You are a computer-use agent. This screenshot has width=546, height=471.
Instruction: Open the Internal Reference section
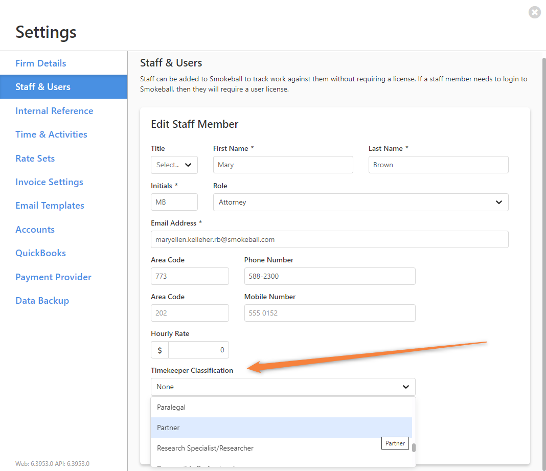point(54,110)
